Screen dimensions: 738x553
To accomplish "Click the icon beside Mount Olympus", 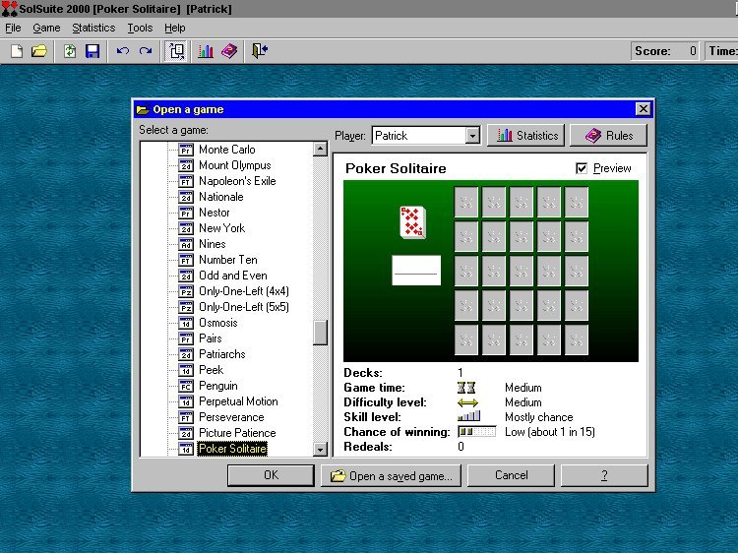I will (186, 165).
